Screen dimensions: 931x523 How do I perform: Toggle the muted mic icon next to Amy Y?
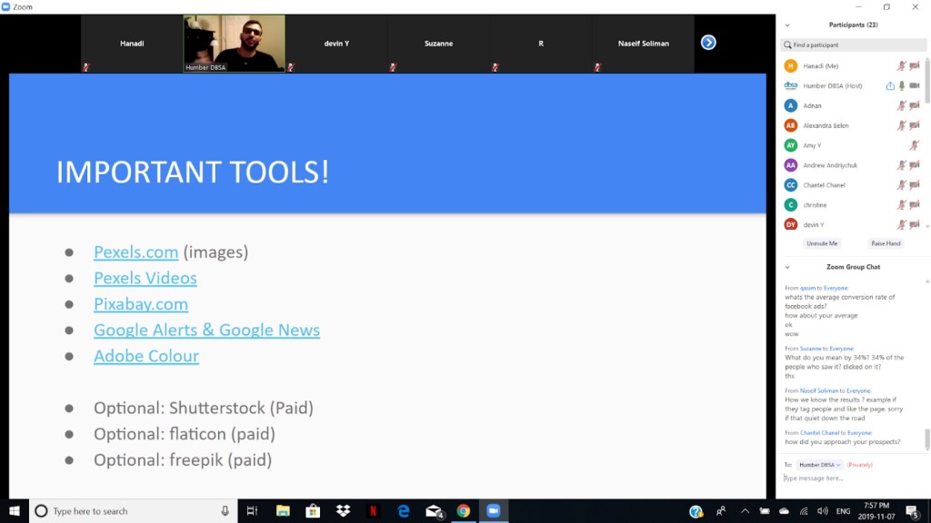click(915, 145)
